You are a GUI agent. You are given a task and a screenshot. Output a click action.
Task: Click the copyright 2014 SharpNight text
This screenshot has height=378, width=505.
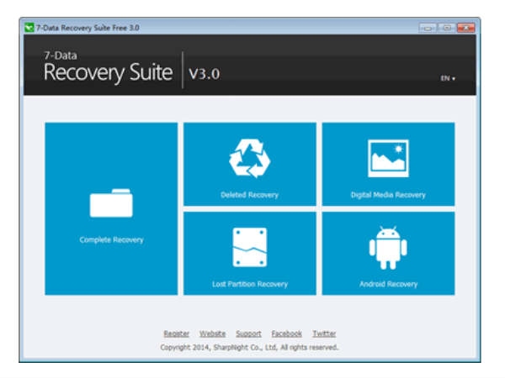pyautogui.click(x=249, y=348)
